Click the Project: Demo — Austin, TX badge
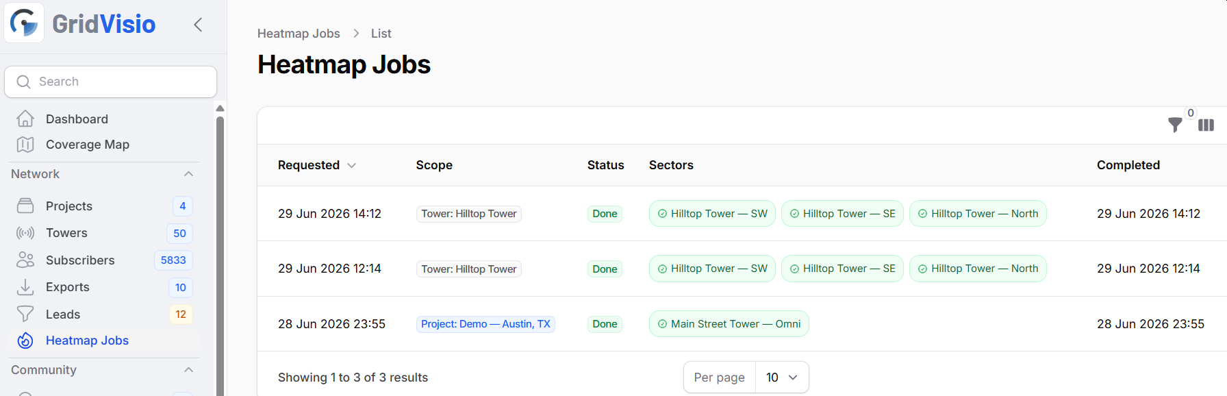Screen dimensions: 1227x396 click(485, 324)
